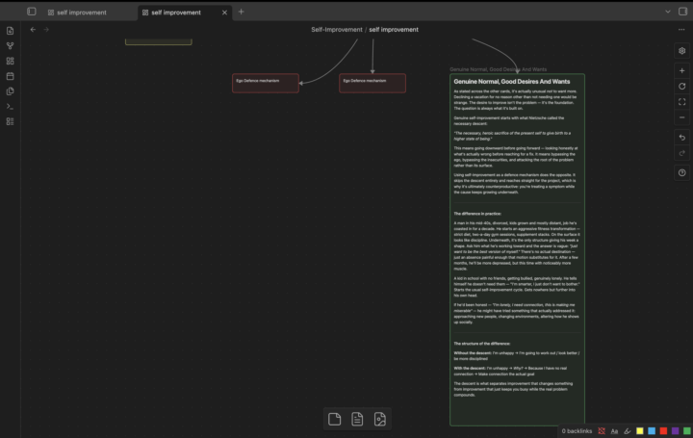Zoom in on the canvas
This screenshot has width=693, height=438.
coord(682,70)
